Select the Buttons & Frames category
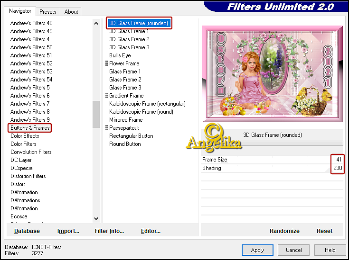Screen dimensions: 349x260 click(x=30, y=128)
